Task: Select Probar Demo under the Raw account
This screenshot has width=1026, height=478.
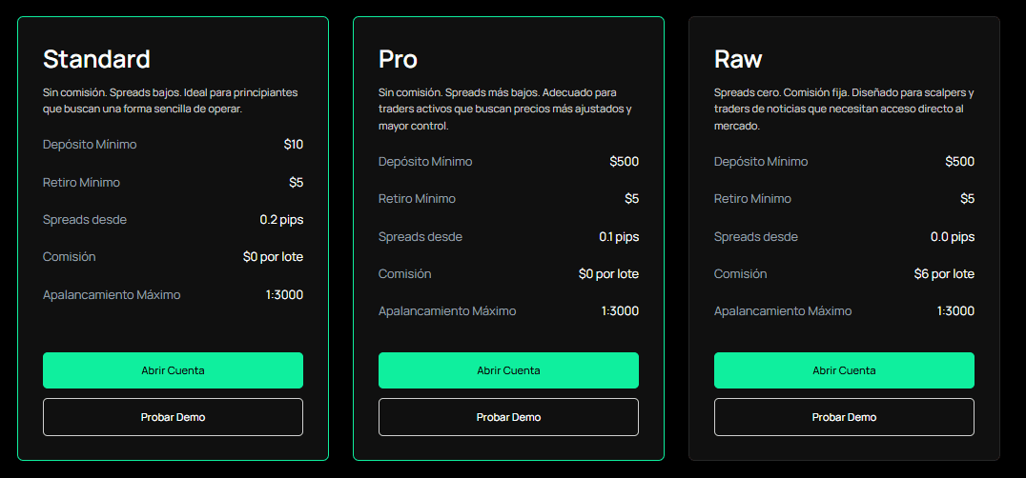Action: click(x=844, y=417)
